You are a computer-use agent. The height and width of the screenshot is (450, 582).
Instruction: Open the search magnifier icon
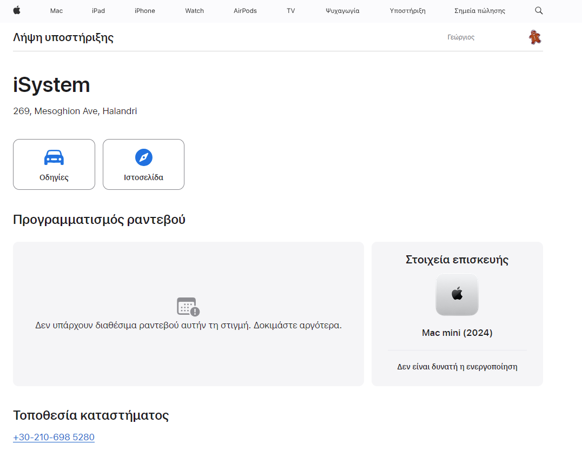coord(539,11)
